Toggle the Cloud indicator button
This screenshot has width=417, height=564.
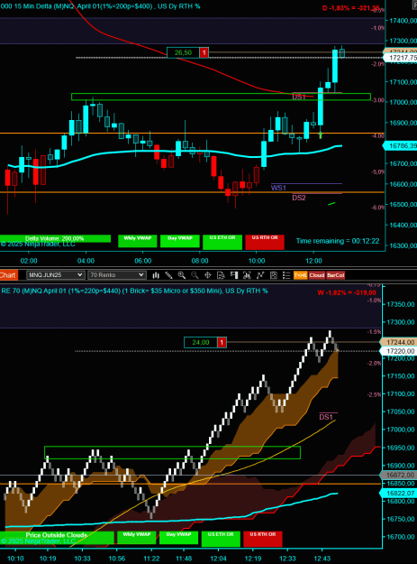(317, 275)
